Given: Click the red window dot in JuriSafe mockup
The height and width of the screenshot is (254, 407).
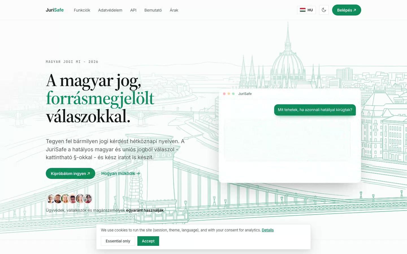Looking at the screenshot, I should (x=224, y=94).
